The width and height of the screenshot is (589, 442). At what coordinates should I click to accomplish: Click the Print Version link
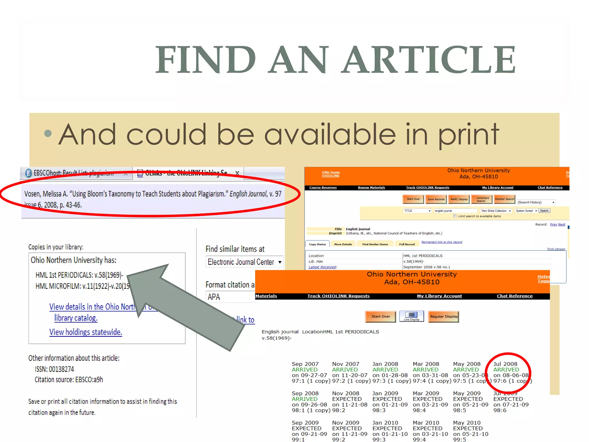pyautogui.click(x=556, y=249)
